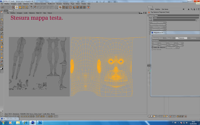Select the Move tool in top toolbar
The width and height of the screenshot is (200, 125).
(x=17, y=7)
